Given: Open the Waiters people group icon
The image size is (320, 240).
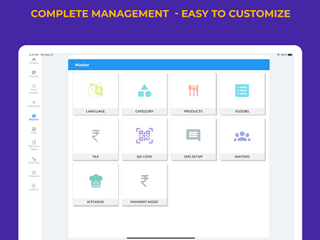Looking at the screenshot, I should pos(242,136).
